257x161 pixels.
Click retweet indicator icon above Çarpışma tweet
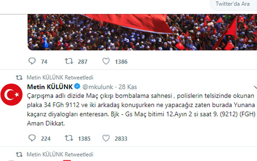19,77
